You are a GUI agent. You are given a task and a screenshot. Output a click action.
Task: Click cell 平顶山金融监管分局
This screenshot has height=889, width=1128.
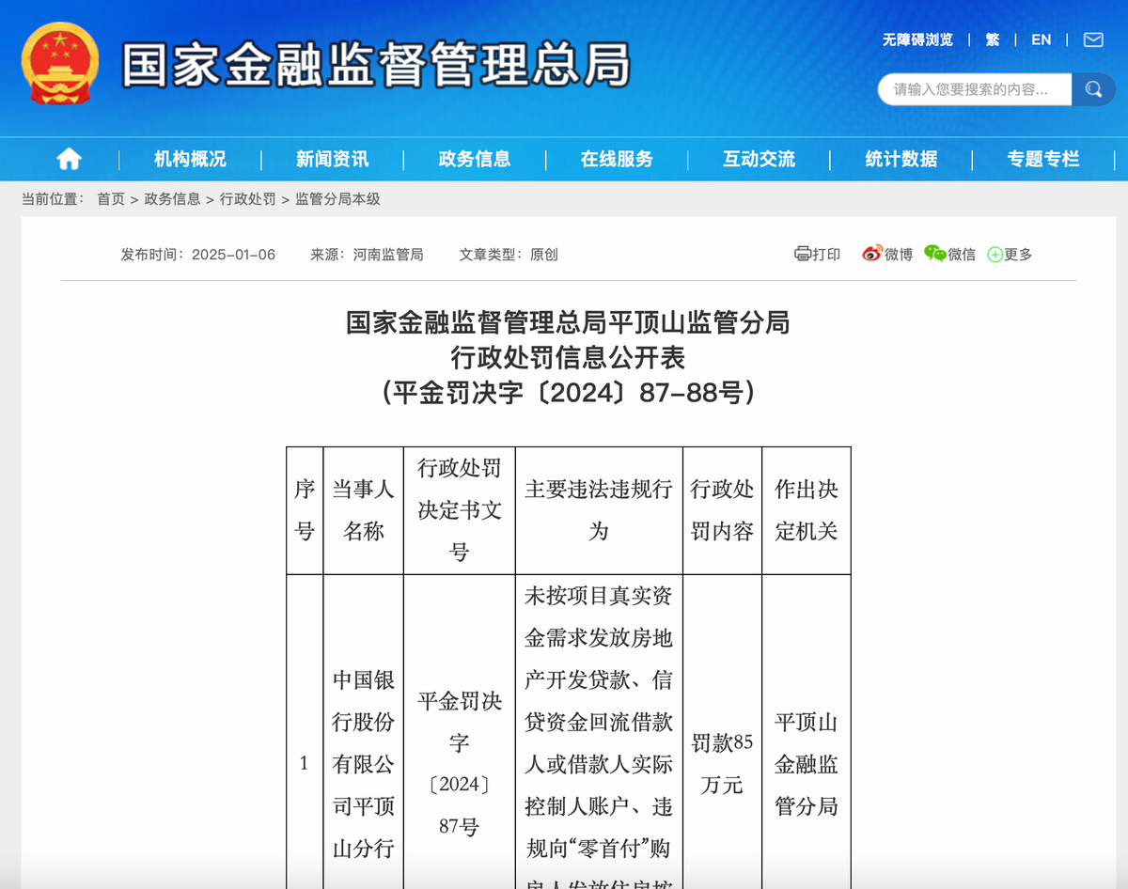click(x=807, y=763)
